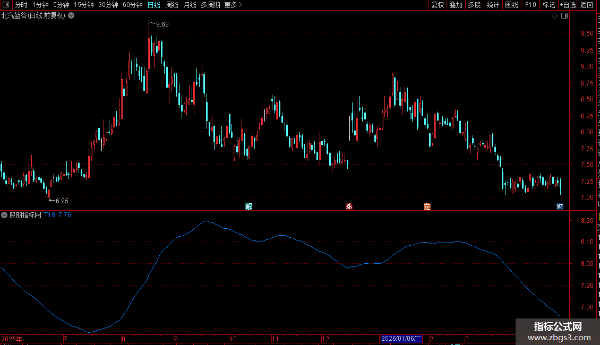Viewport: 600px width, 345px height.
Task: Select the 30分钟 period
Action: [x=108, y=5]
